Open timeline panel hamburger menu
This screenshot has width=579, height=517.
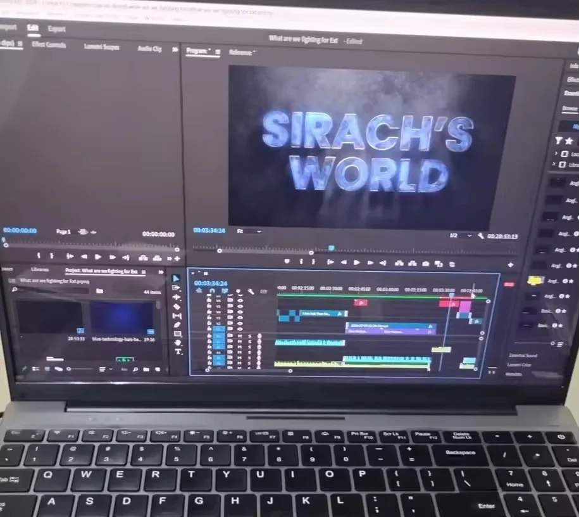tap(206, 274)
